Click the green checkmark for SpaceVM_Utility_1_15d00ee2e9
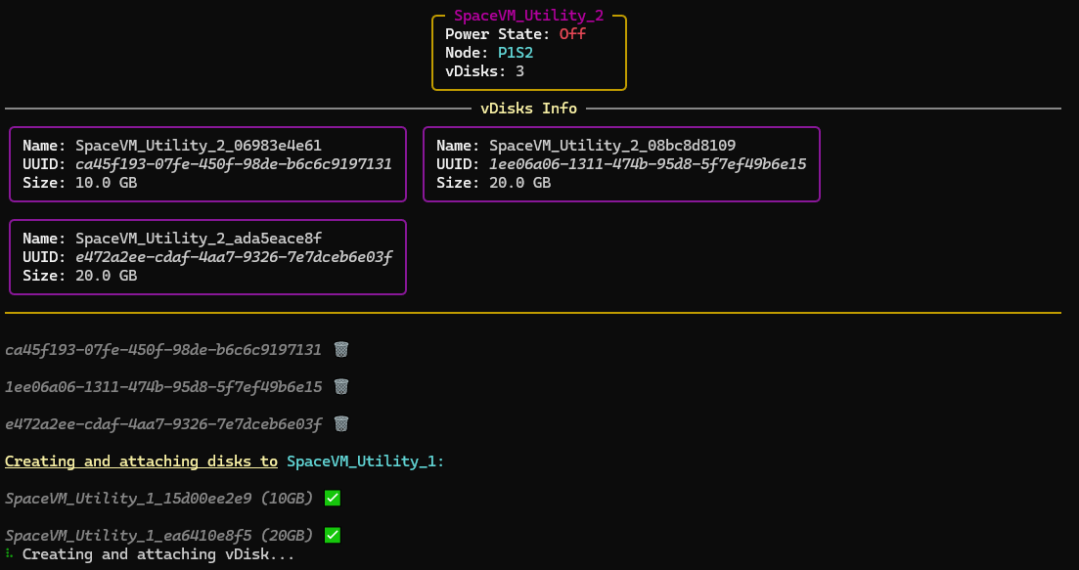 point(333,499)
